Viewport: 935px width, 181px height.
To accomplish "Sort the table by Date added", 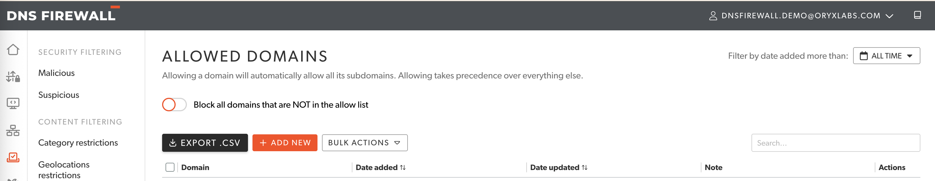I will [x=402, y=167].
